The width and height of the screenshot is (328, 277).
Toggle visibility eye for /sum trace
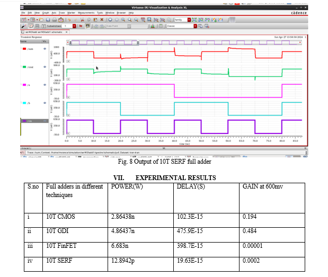click(x=45, y=49)
